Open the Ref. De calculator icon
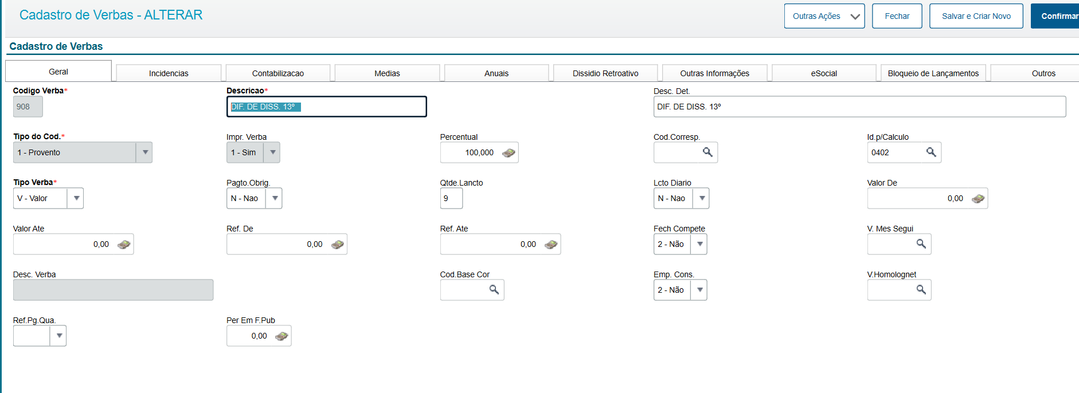Image resolution: width=1079 pixels, height=393 pixels. [x=338, y=245]
